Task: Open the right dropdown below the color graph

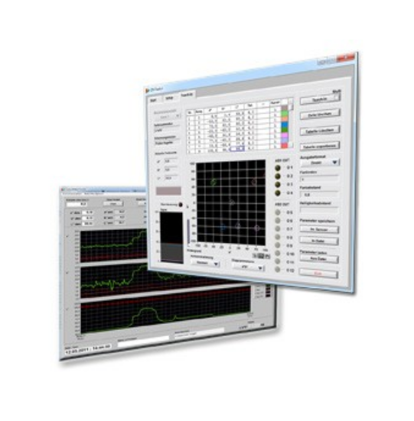Action: tap(248, 267)
